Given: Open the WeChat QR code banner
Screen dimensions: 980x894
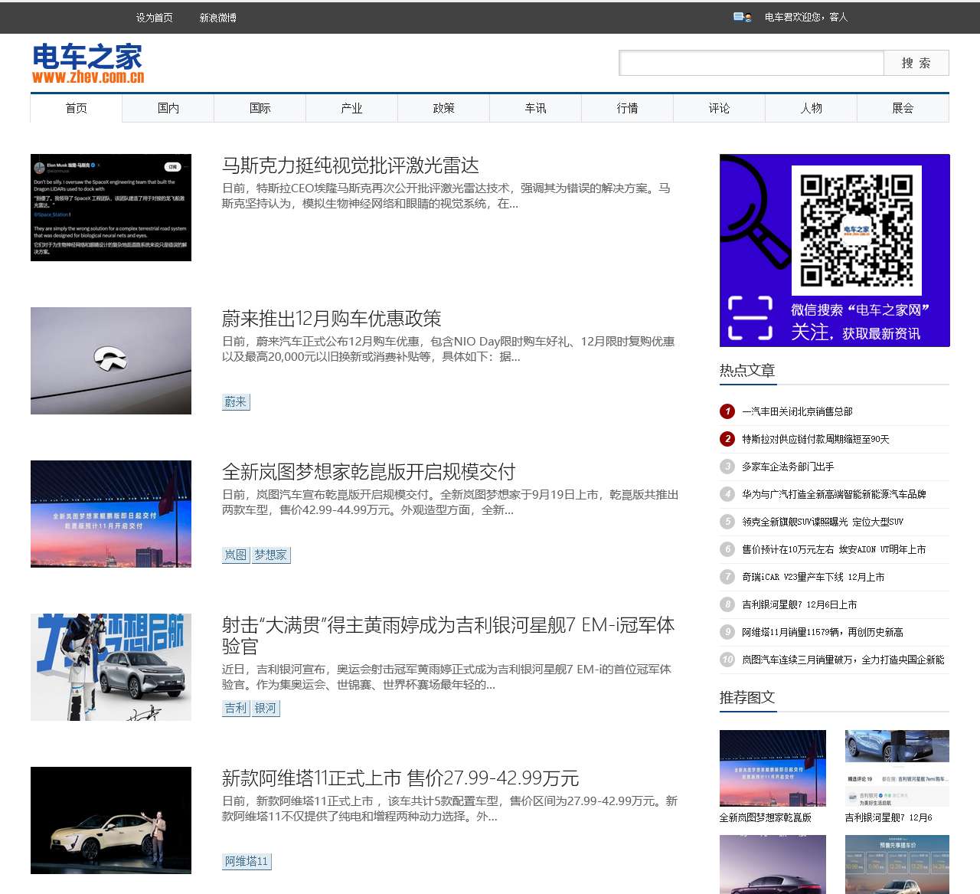Looking at the screenshot, I should (835, 251).
